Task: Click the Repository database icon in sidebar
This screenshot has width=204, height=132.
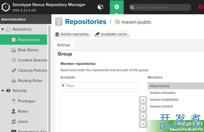Action: click(x=8, y=29)
